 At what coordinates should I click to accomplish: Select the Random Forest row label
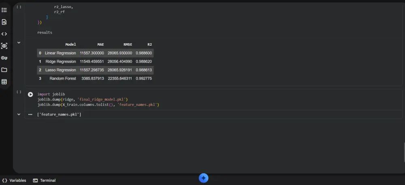coord(63,78)
